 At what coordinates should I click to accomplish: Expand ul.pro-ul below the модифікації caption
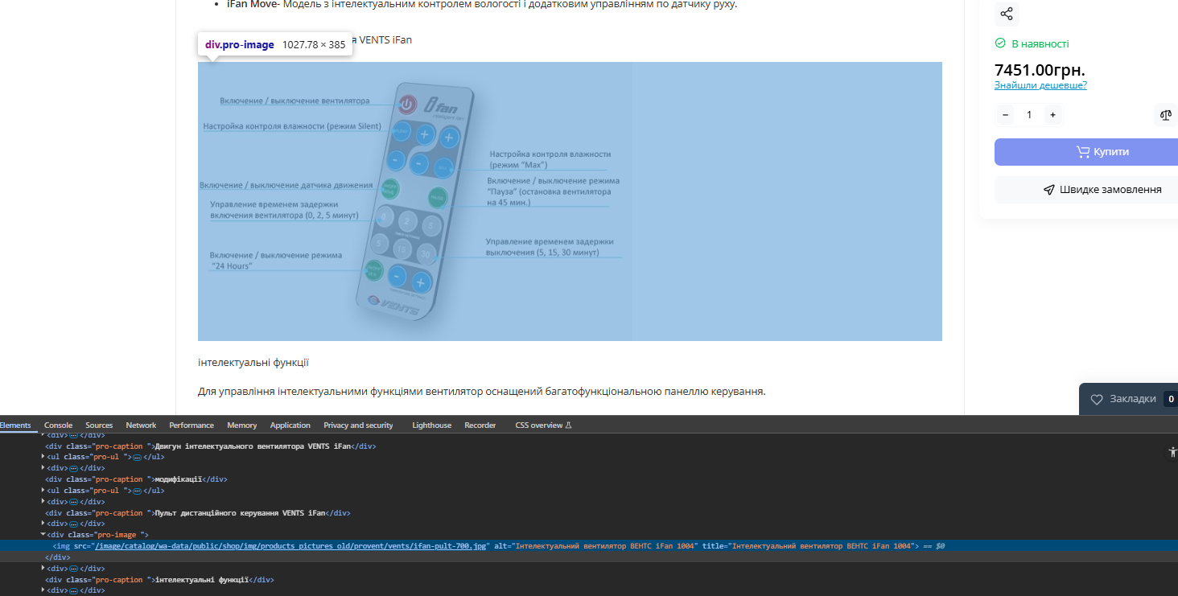click(43, 491)
